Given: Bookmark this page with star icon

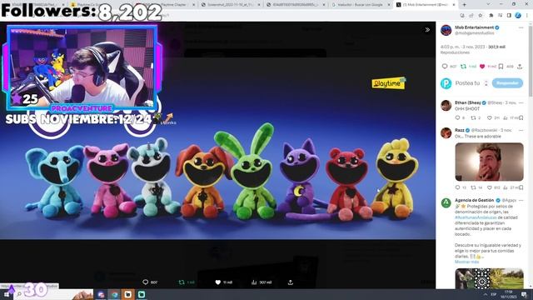Looking at the screenshot, I should [x=481, y=15].
